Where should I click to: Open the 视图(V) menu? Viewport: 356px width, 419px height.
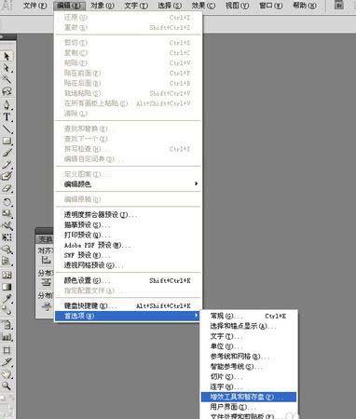[237, 6]
